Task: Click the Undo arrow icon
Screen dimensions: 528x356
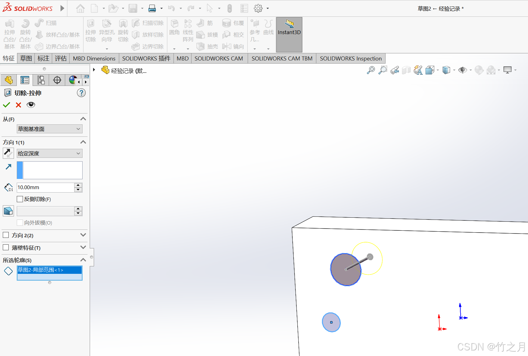Action: (x=171, y=8)
